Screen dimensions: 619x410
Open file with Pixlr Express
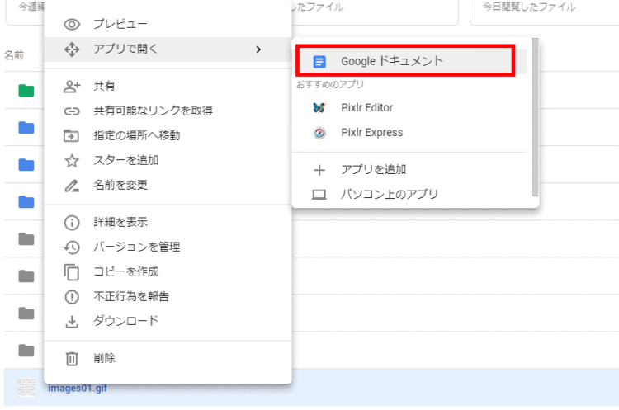click(x=371, y=132)
